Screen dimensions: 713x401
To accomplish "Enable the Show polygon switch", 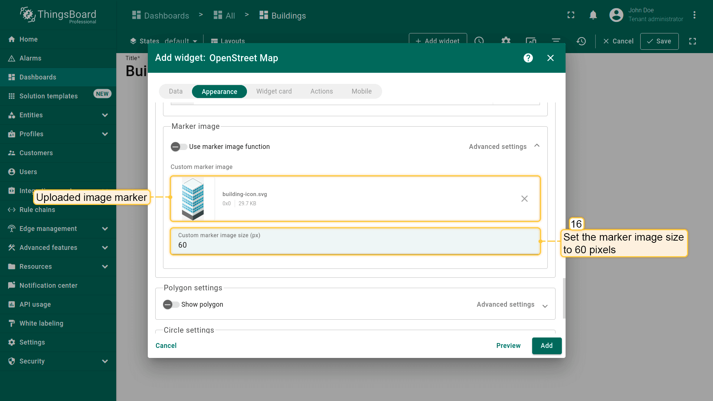I will tap(171, 304).
